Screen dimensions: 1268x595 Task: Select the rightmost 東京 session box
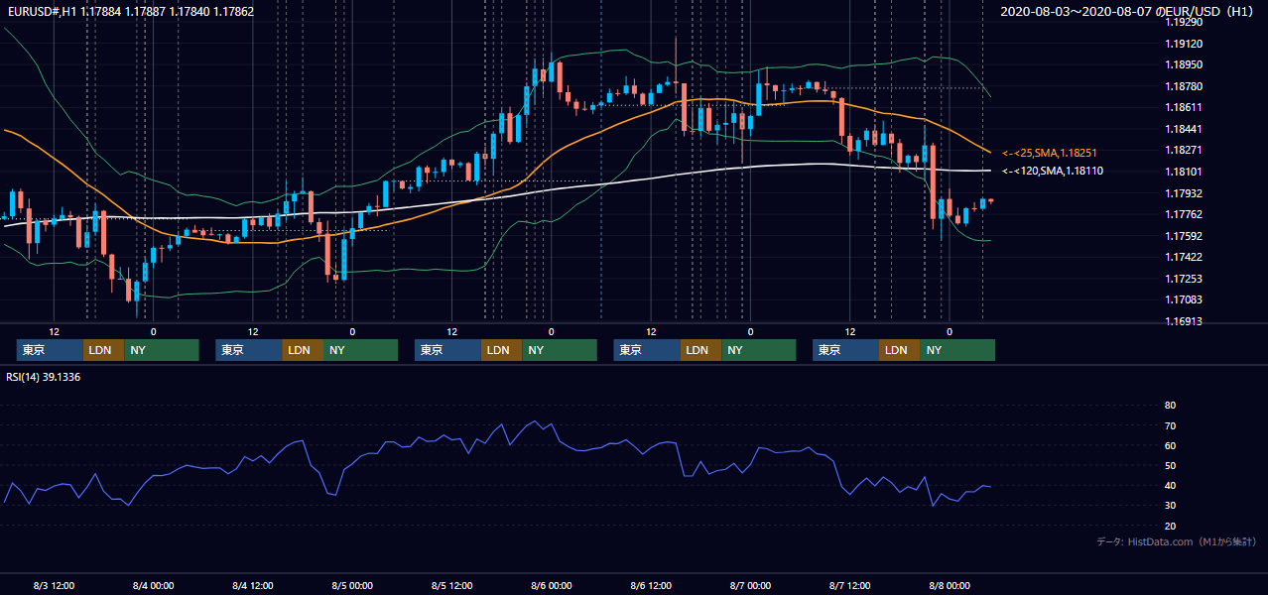(x=845, y=350)
